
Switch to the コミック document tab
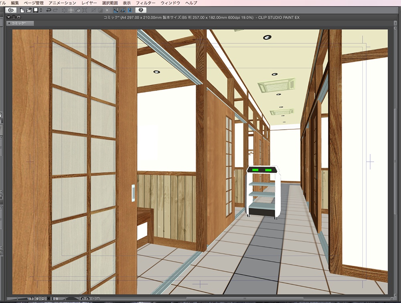point(18,23)
